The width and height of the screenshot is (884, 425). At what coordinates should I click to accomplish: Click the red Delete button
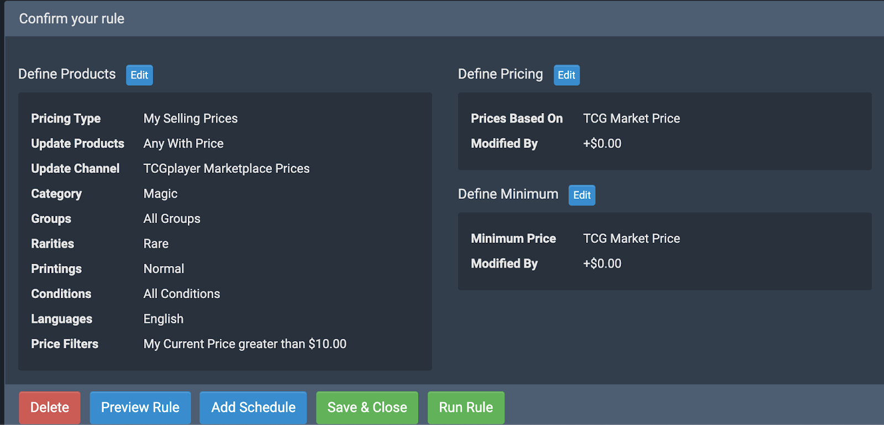click(x=50, y=407)
